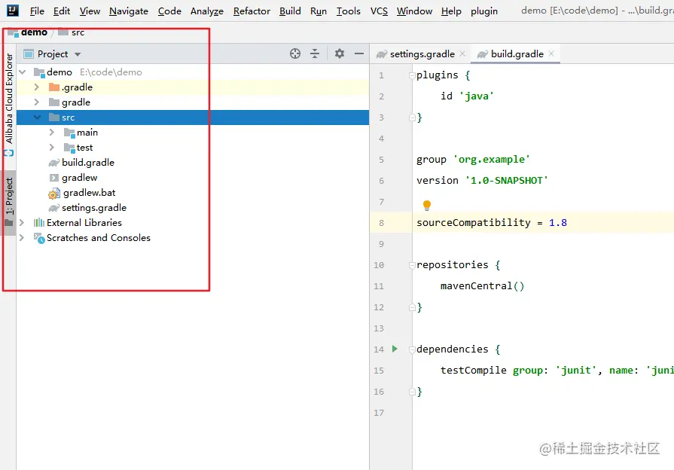Click the Alibaba Cloud Explorer bracket icon
The image size is (674, 470).
pyautogui.click(x=8, y=153)
